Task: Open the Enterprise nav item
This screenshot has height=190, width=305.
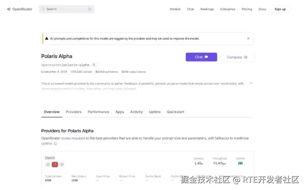Action: click(x=228, y=9)
